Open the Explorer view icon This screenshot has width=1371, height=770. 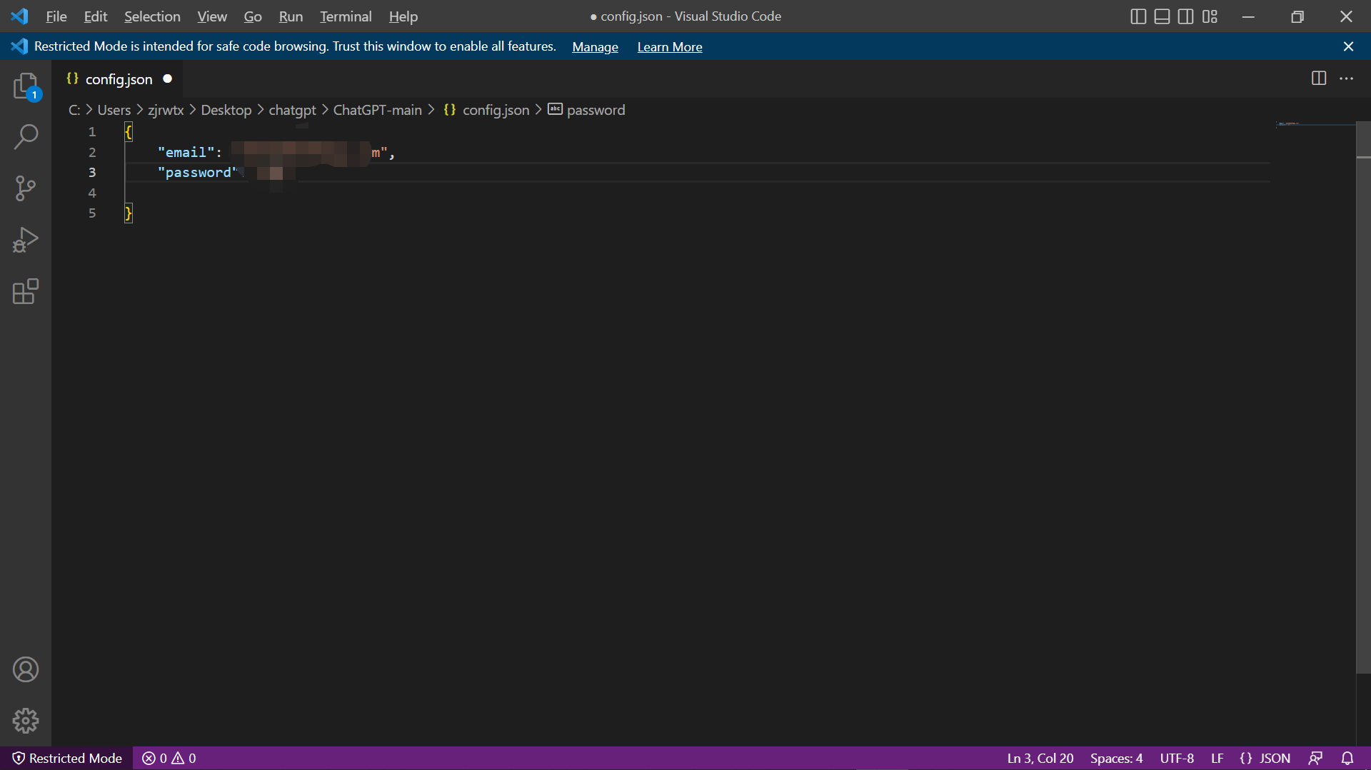point(26,86)
